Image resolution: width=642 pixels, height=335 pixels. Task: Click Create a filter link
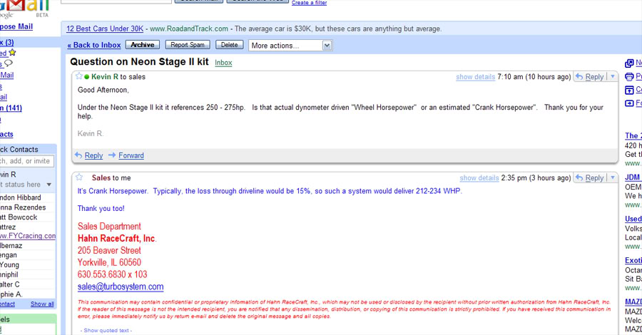pyautogui.click(x=309, y=2)
